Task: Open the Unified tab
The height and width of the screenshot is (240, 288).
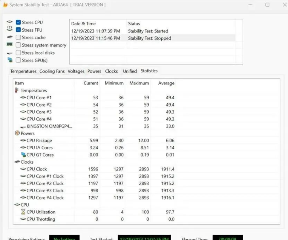Action: click(130, 71)
